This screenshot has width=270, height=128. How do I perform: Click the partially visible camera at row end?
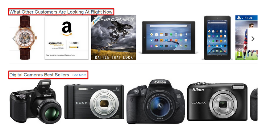click(x=254, y=104)
